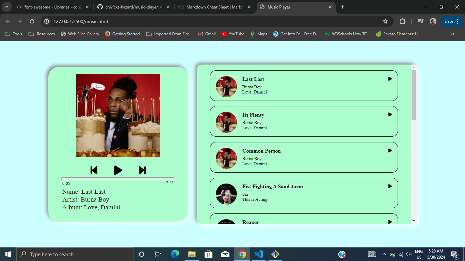Image resolution: width=465 pixels, height=261 pixels.
Task: Open the Gmail bookmark
Action: (x=207, y=34)
